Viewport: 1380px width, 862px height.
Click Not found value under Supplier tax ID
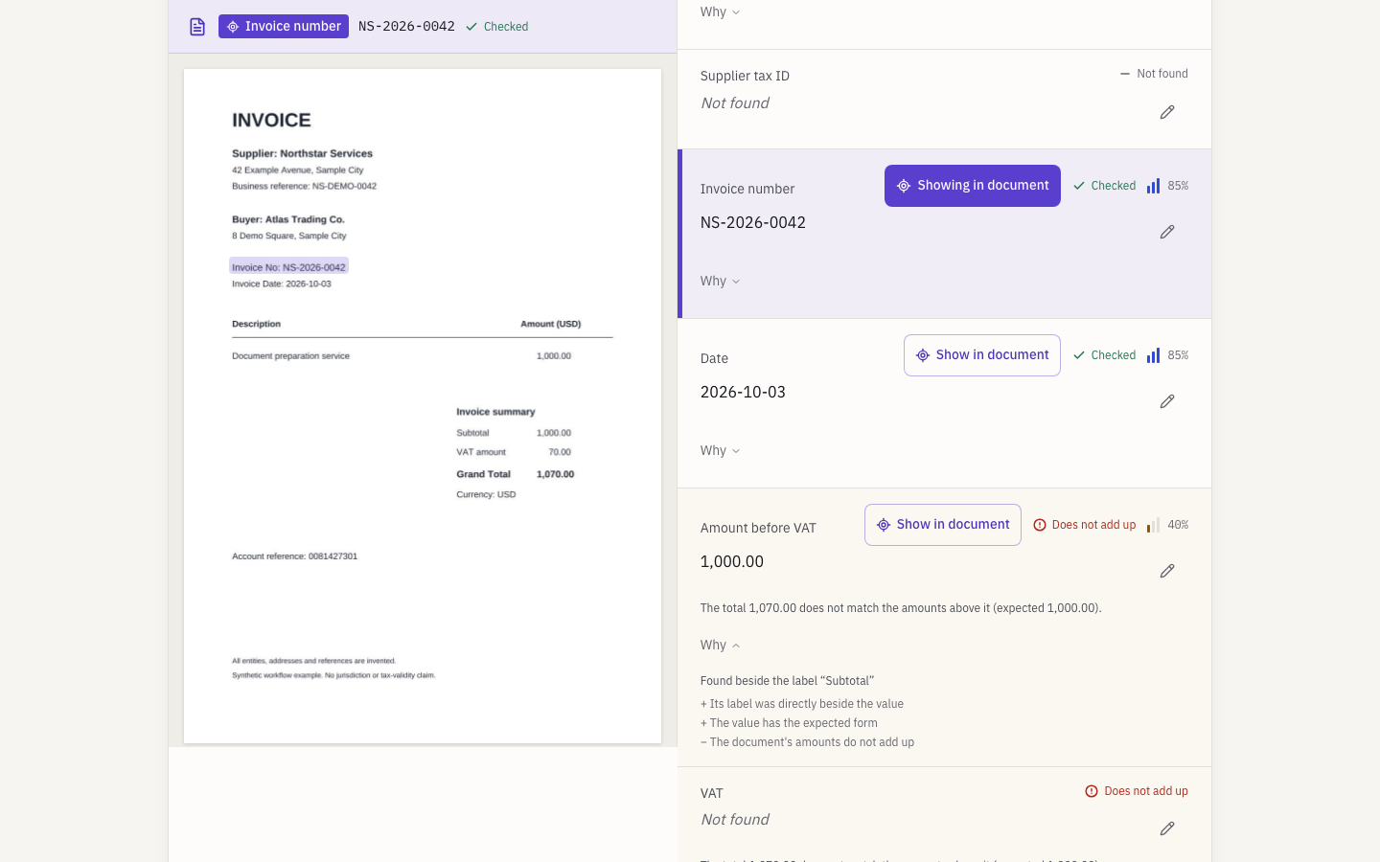(x=735, y=103)
